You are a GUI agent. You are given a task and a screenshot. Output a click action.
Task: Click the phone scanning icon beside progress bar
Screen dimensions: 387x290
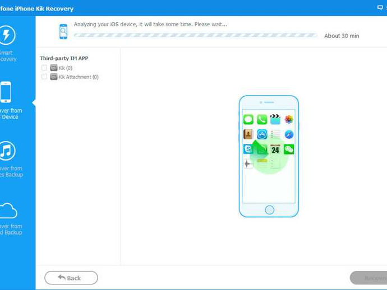pyautogui.click(x=63, y=31)
